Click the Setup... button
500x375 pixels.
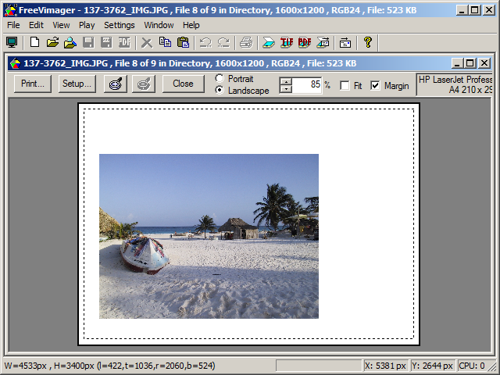point(77,84)
